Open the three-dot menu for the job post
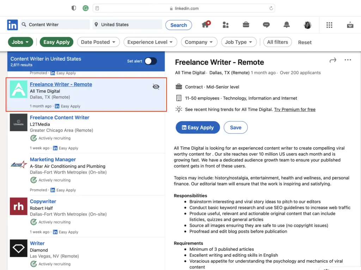Viewport: 361px width, 270px height. pos(348,60)
